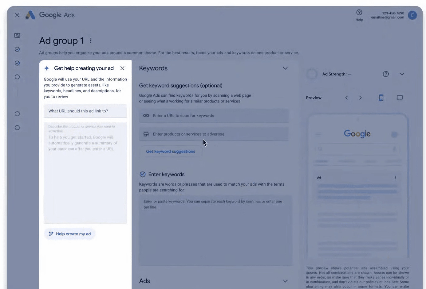Click Enter a URL to scan for keywords field

[214, 116]
